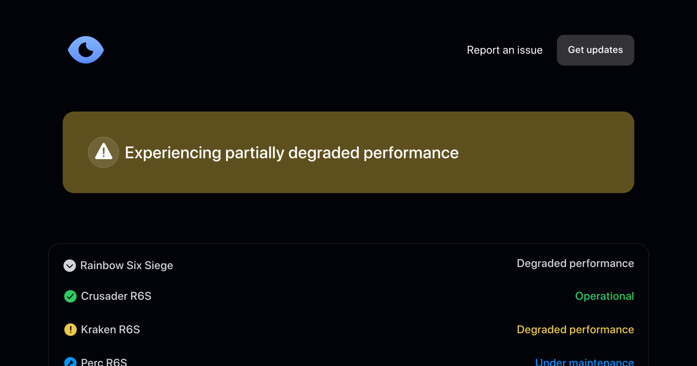Click the green Operational status text
This screenshot has height=366, width=697.
(604, 296)
